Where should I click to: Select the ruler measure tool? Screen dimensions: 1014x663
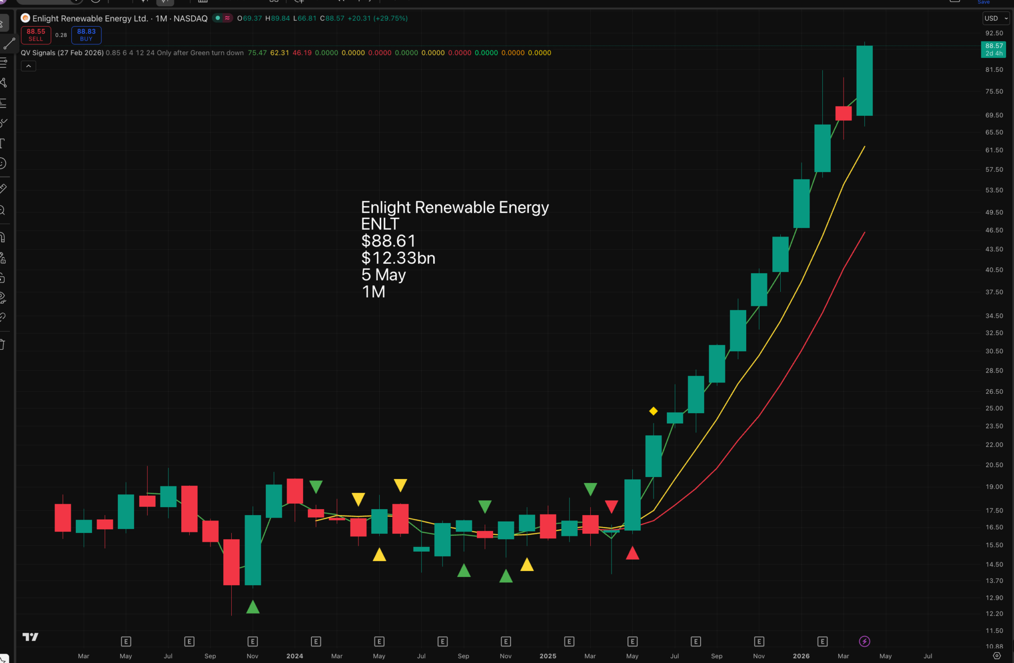[x=3, y=189]
